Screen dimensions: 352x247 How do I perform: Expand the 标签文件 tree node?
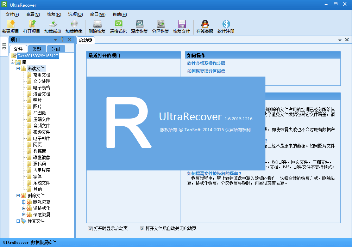pos(18,221)
